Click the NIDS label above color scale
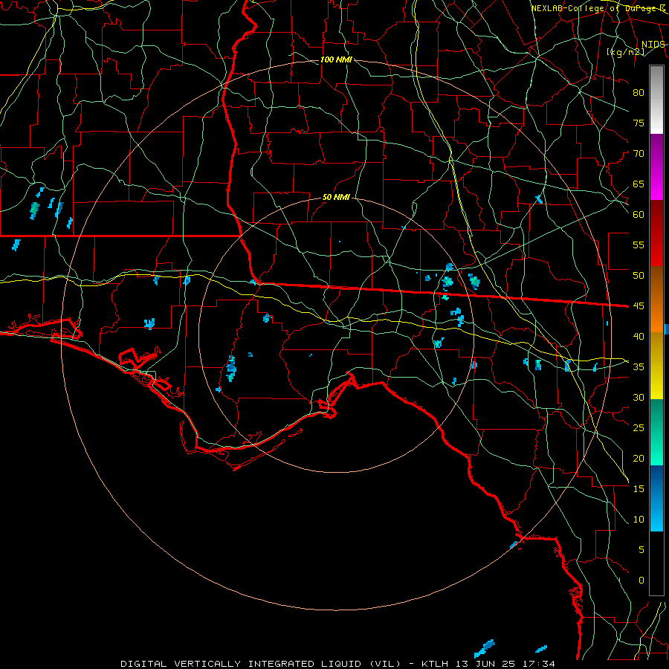Screen dimensions: 669x669 click(x=653, y=44)
